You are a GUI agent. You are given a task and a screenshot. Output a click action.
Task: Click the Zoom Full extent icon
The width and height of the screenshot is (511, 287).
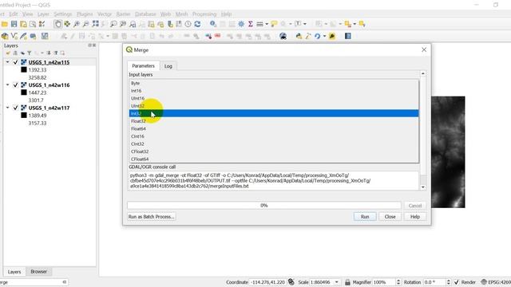click(95, 24)
